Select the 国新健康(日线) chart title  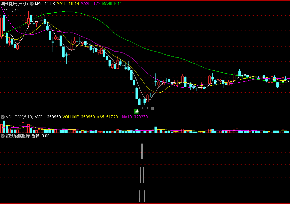click(14, 4)
